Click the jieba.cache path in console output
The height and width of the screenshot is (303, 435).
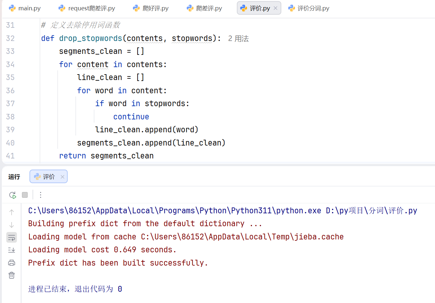coord(242,237)
